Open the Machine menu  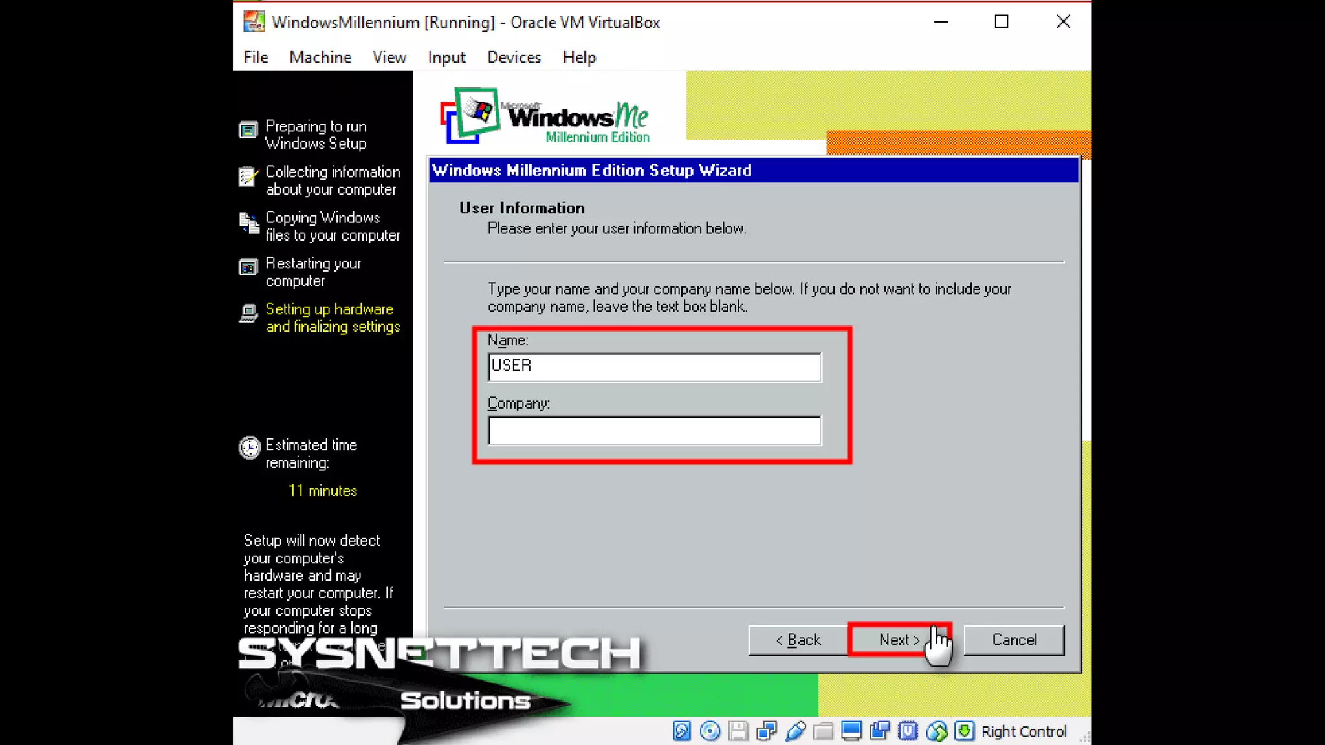click(x=320, y=58)
